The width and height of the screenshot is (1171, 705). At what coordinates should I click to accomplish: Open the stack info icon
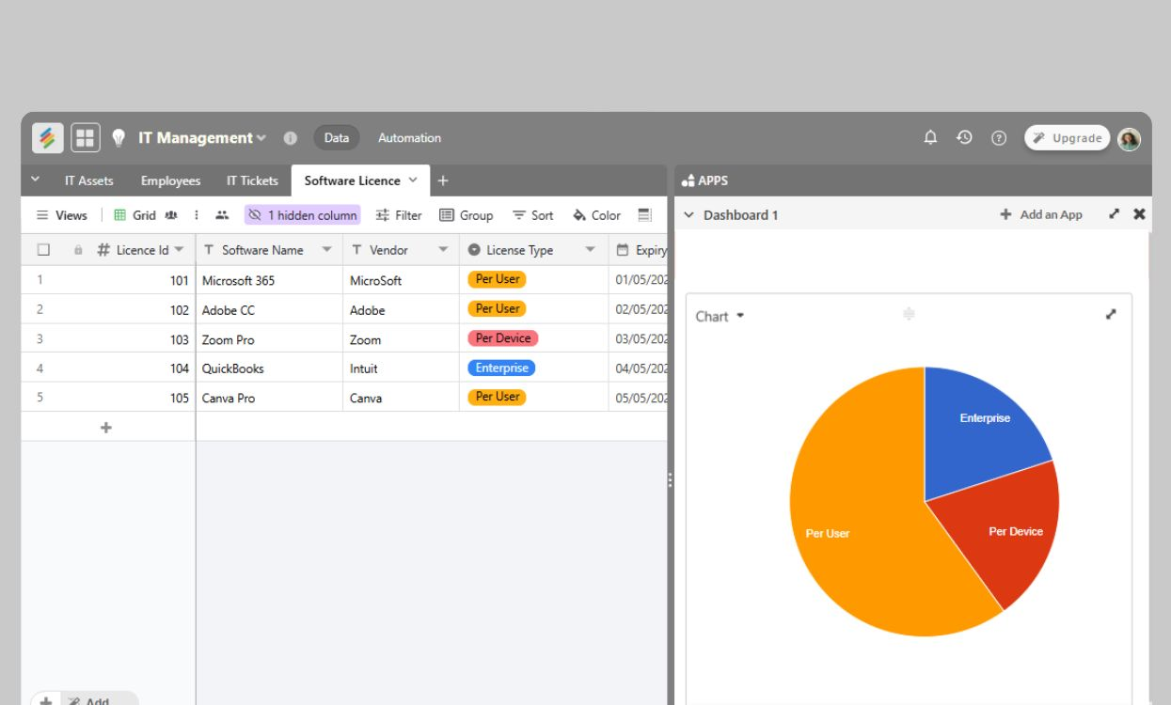pyautogui.click(x=290, y=138)
